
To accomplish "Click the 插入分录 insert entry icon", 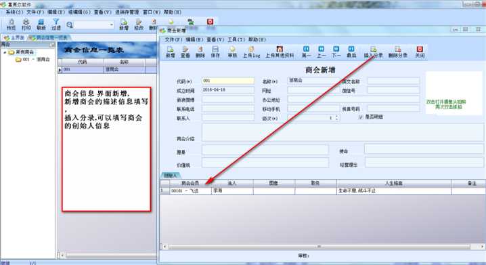I will 373,52.
